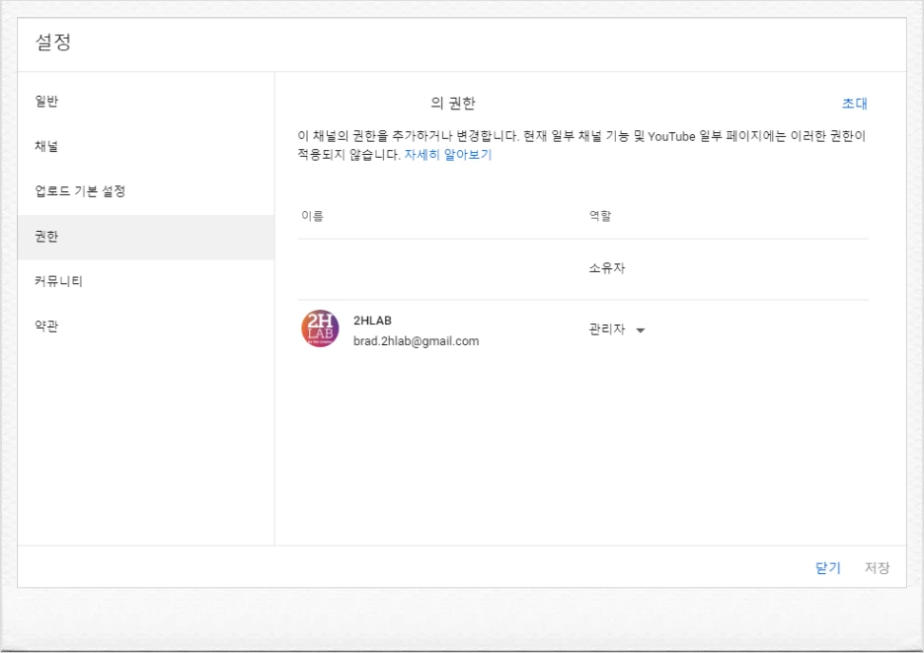Click the 초대 invite link

click(855, 104)
